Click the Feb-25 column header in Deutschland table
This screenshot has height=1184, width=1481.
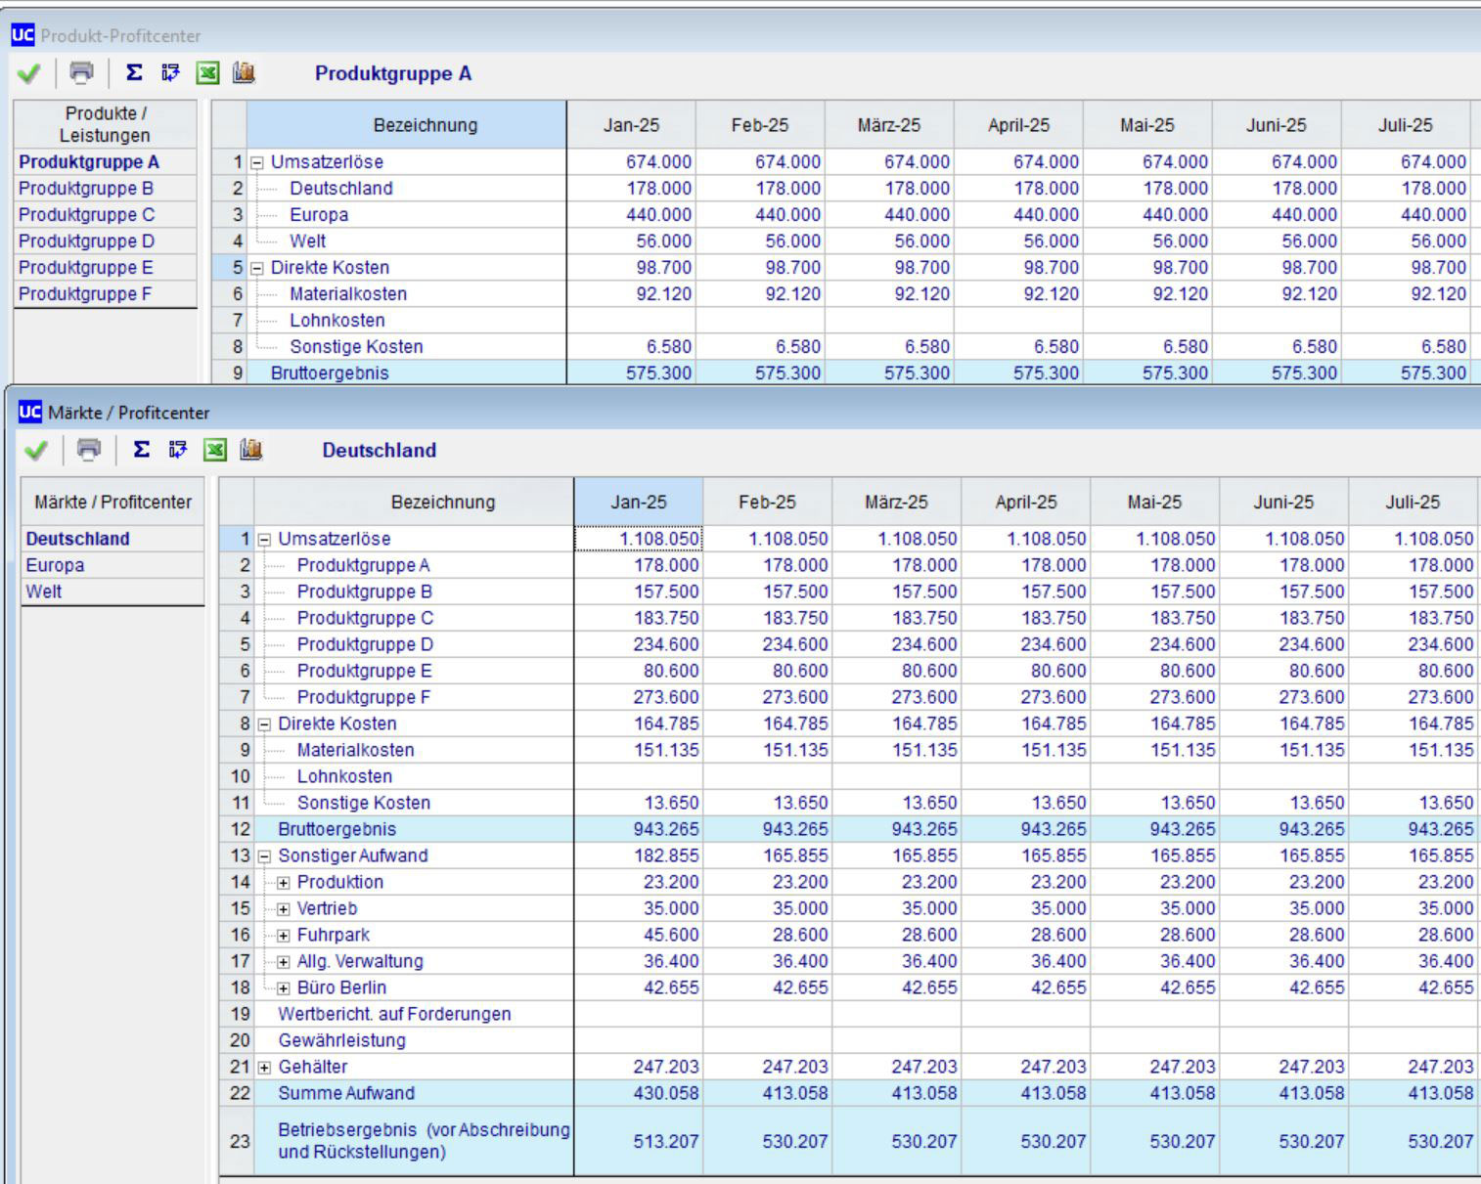767,502
